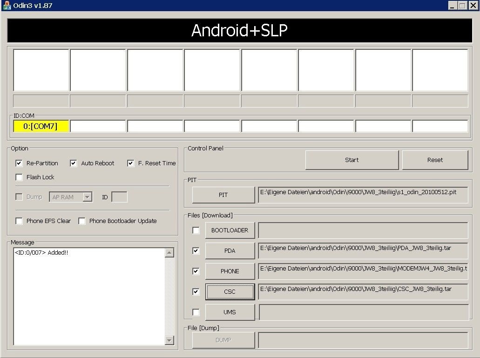Click the Dump ID input box
The width and height of the screenshot is (480, 358).
[119, 197]
